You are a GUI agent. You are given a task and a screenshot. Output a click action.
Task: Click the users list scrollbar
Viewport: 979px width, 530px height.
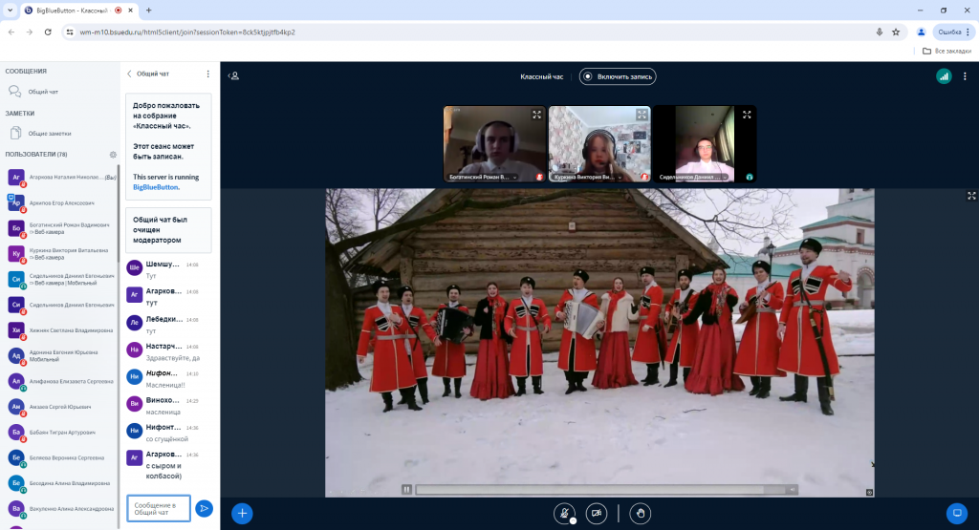(x=118, y=213)
